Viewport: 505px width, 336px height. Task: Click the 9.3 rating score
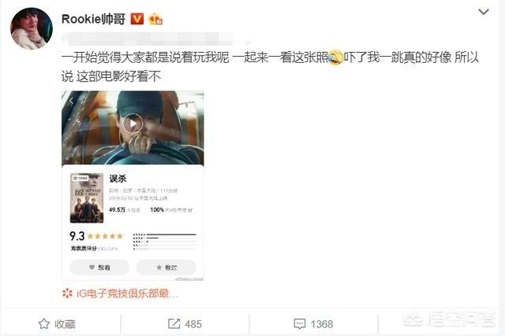click(77, 236)
